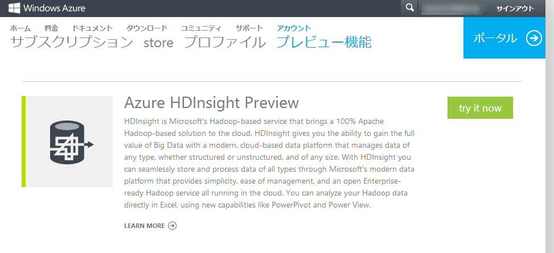Open the ダウンロード menu item
The image size is (554, 253).
tap(147, 28)
